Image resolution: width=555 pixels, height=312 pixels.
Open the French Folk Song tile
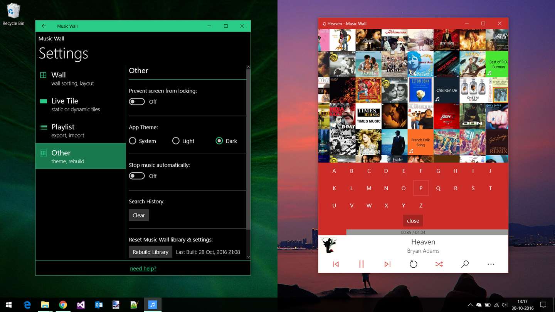tap(420, 142)
